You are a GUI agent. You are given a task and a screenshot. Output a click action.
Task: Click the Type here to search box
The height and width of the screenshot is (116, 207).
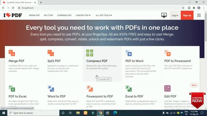(33, 113)
